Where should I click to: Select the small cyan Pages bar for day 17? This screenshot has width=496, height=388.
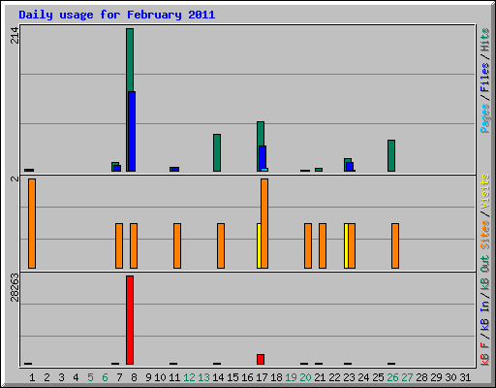(x=264, y=170)
